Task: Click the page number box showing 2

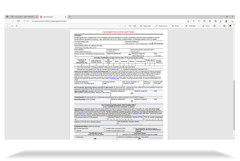Action: click(x=7, y=26)
